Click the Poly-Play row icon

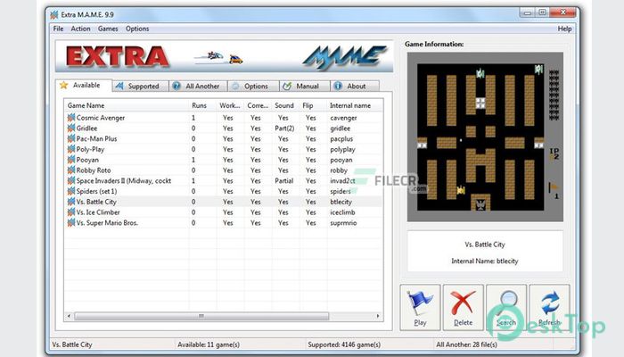coord(71,149)
